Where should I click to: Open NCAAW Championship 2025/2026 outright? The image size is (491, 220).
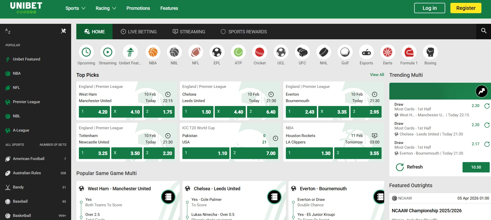click(427, 211)
